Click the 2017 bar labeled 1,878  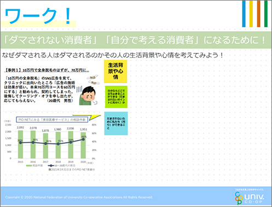tap(45, 146)
